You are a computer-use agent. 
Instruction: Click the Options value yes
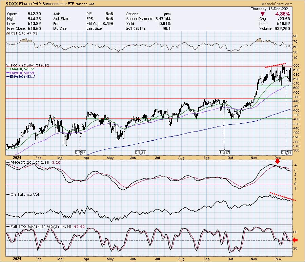pyautogui.click(x=167, y=14)
